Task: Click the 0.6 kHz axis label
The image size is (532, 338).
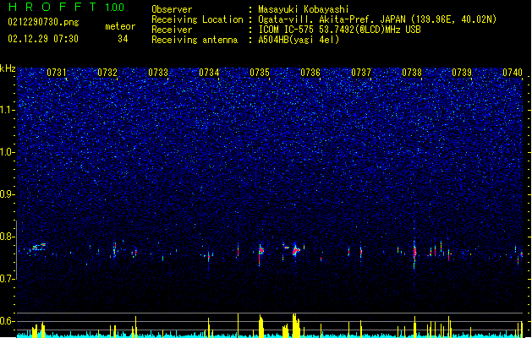Action: pyautogui.click(x=8, y=321)
